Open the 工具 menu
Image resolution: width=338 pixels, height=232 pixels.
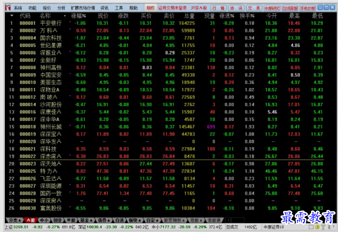point(119,8)
